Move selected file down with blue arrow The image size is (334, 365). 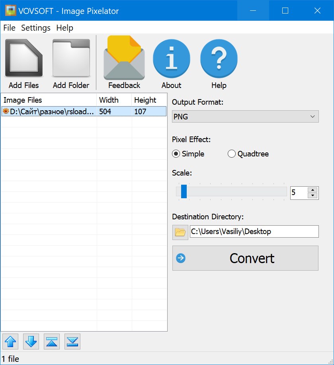coord(31,342)
